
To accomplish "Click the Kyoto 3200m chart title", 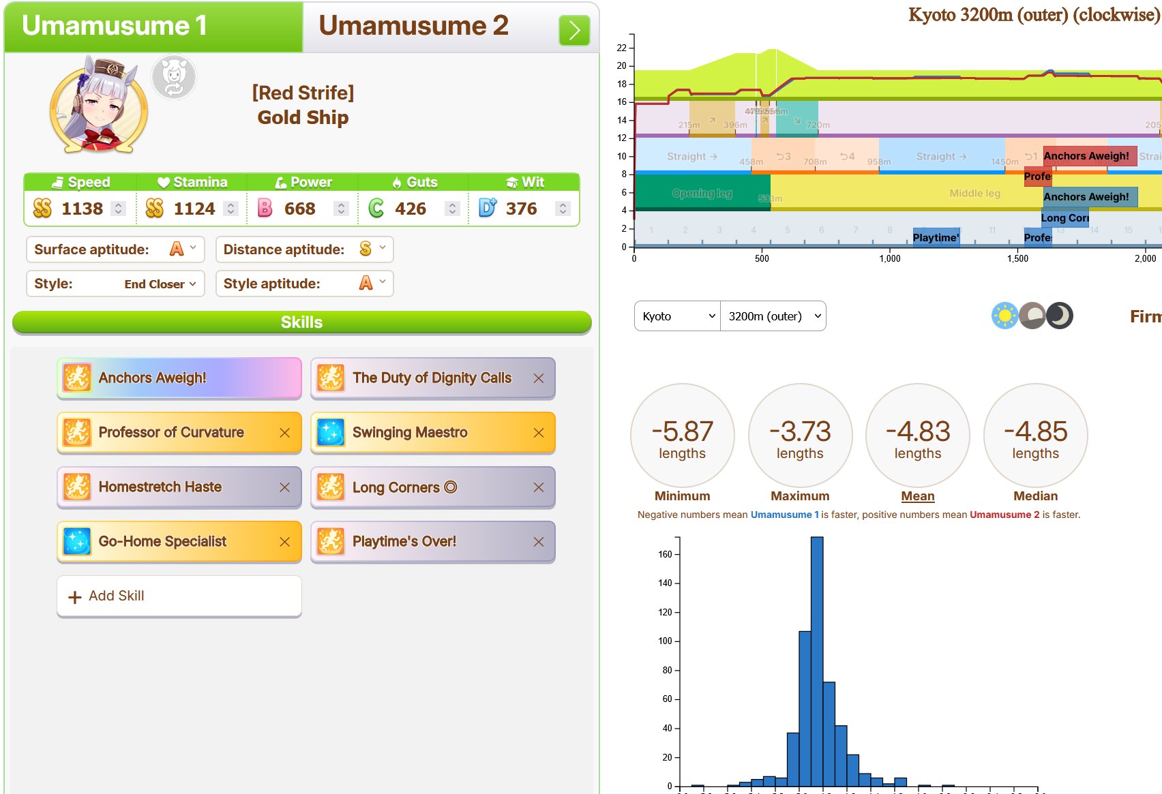I will 1034,14.
